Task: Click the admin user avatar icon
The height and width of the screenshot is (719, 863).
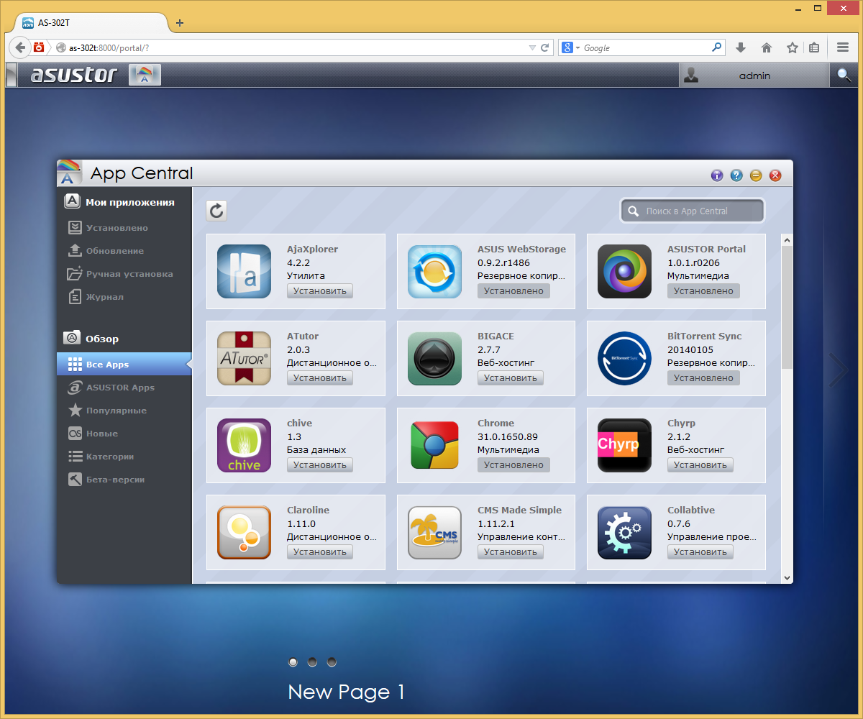Action: pyautogui.click(x=691, y=75)
